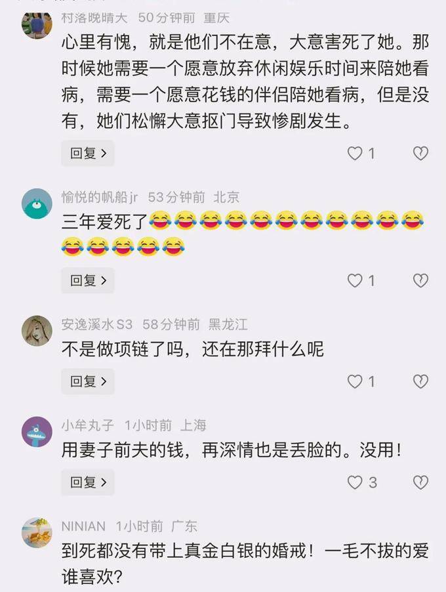Open 安逸溪水S3's avatar picture
The width and height of the screenshot is (446, 592).
click(x=37, y=331)
